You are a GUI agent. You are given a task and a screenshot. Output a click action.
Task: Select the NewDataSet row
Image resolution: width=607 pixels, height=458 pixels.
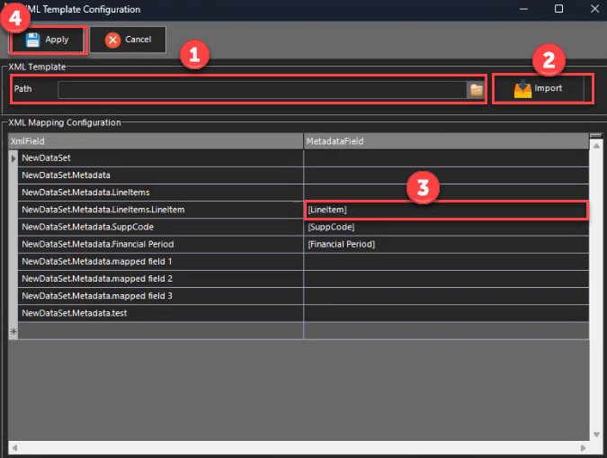(160, 158)
